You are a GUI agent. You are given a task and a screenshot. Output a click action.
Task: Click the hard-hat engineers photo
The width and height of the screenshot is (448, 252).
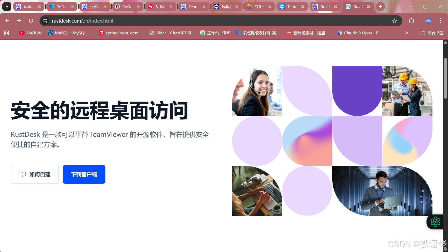click(407, 91)
